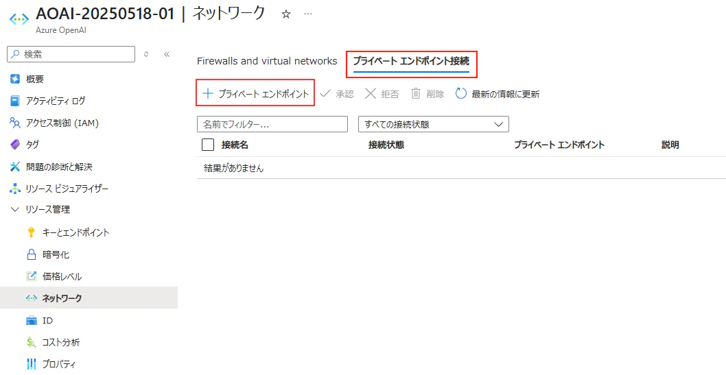Image resolution: width=726 pixels, height=375 pixels.
Task: Click the 結果がありません text row
Action: click(234, 169)
